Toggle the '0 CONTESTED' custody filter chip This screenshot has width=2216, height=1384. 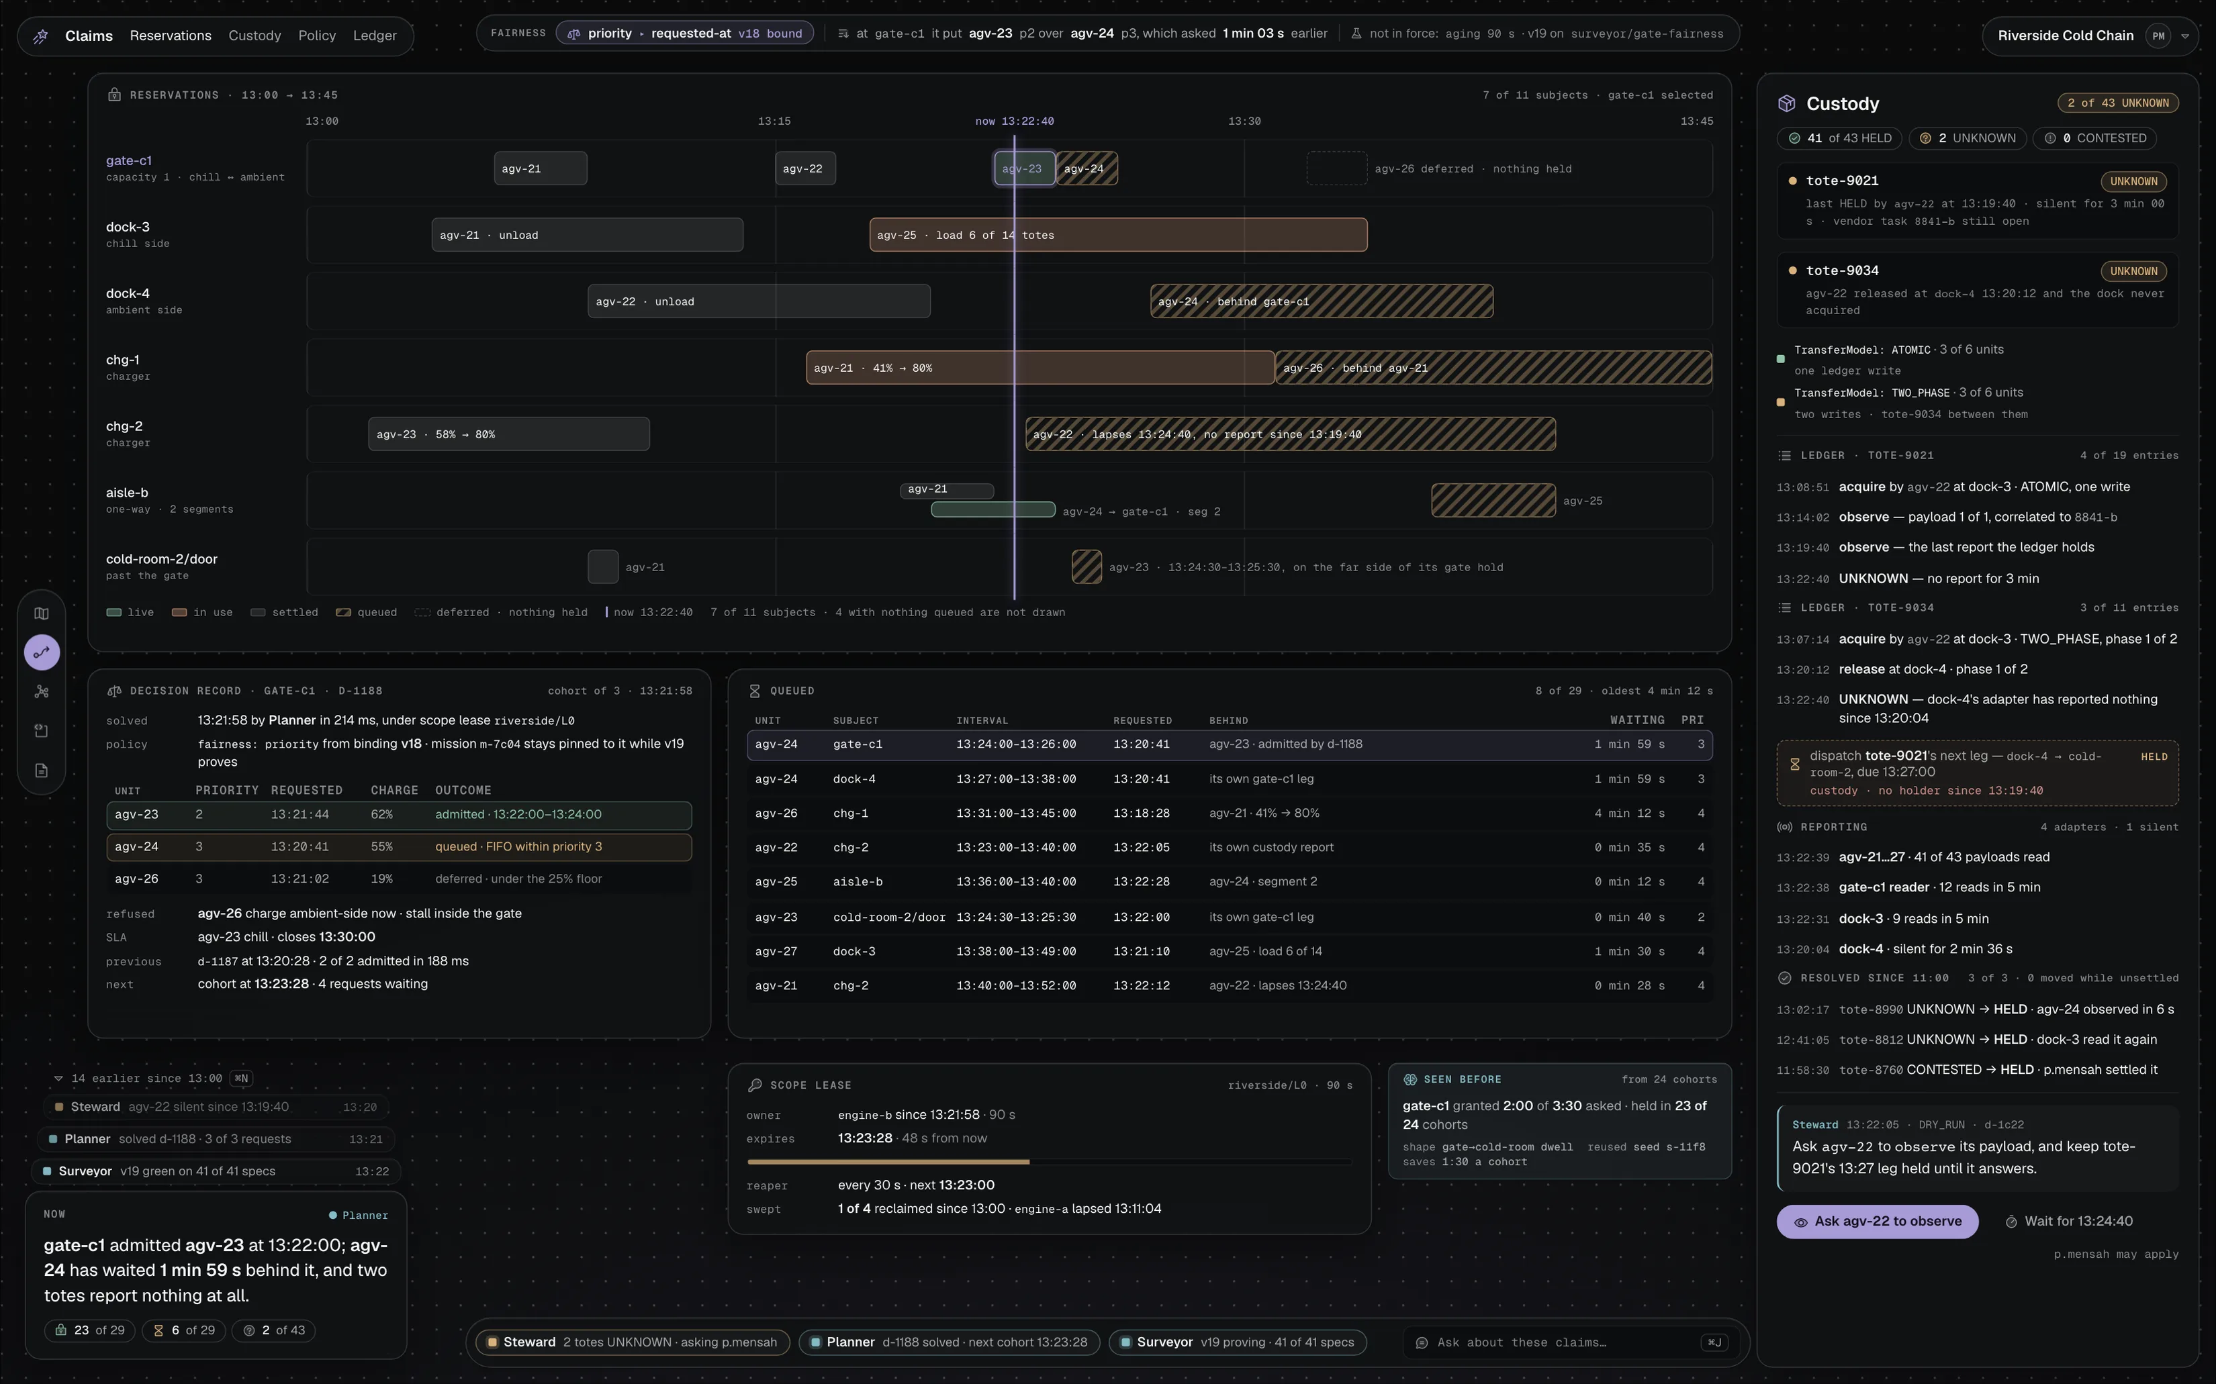(2095, 138)
